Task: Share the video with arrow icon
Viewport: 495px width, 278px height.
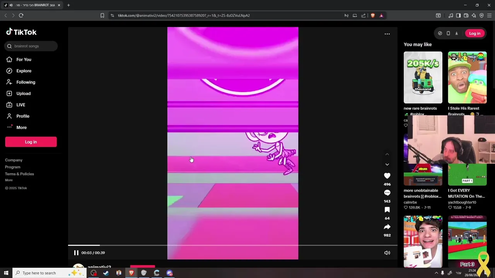Action: (387, 227)
